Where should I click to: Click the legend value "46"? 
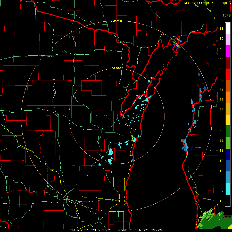coord(221,79)
